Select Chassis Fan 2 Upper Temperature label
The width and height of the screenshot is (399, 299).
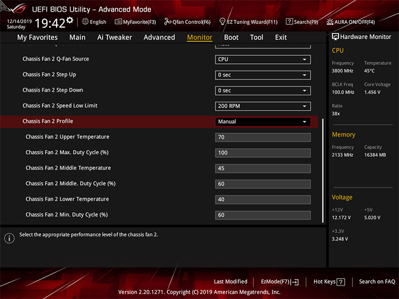pyautogui.click(x=68, y=137)
